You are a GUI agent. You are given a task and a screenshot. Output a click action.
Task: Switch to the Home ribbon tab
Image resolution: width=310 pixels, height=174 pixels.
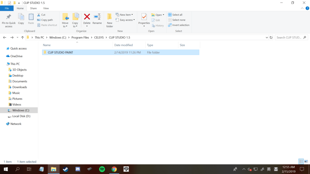click(20, 8)
